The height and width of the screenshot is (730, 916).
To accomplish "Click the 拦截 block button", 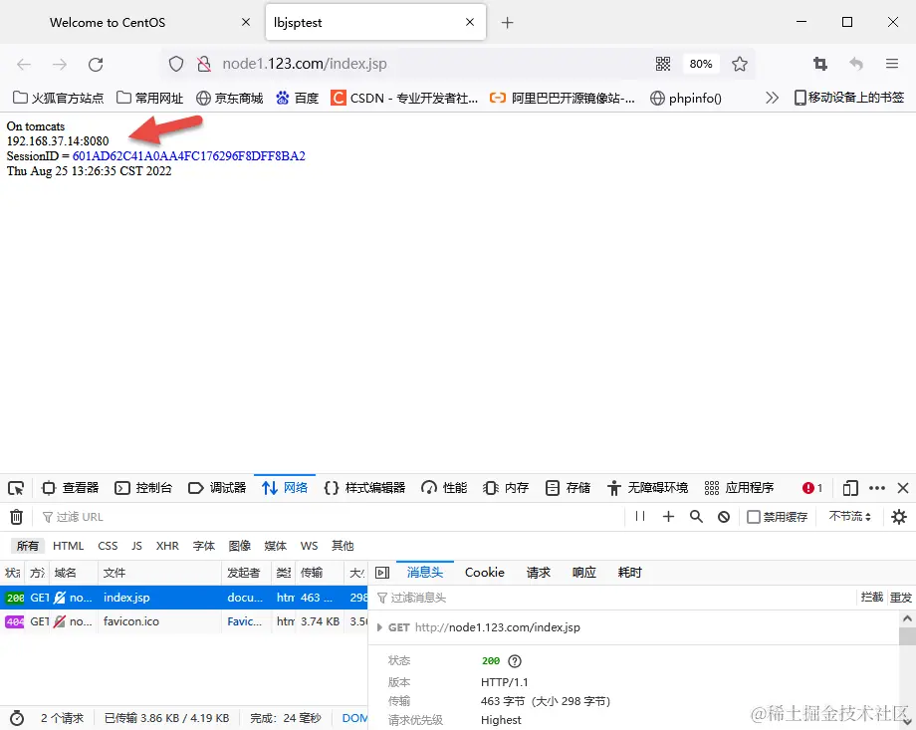I will click(x=871, y=598).
